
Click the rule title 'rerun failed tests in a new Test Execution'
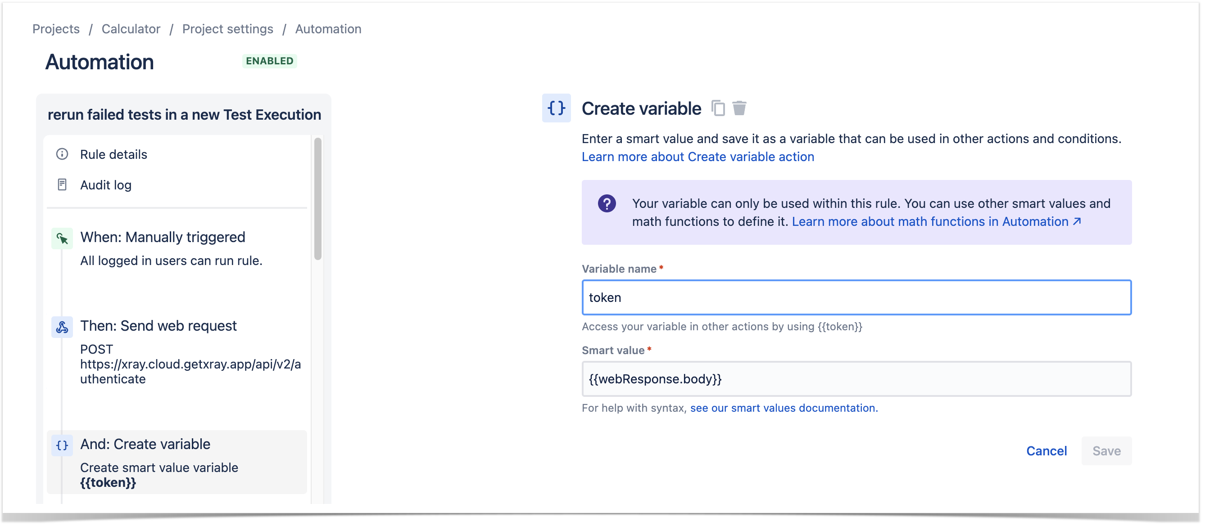click(184, 115)
